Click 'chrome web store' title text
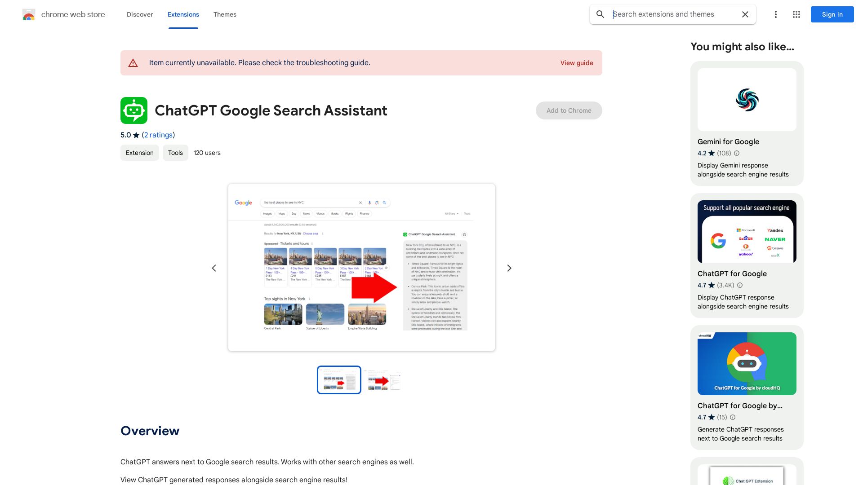Image resolution: width=863 pixels, height=485 pixels. pos(73,14)
